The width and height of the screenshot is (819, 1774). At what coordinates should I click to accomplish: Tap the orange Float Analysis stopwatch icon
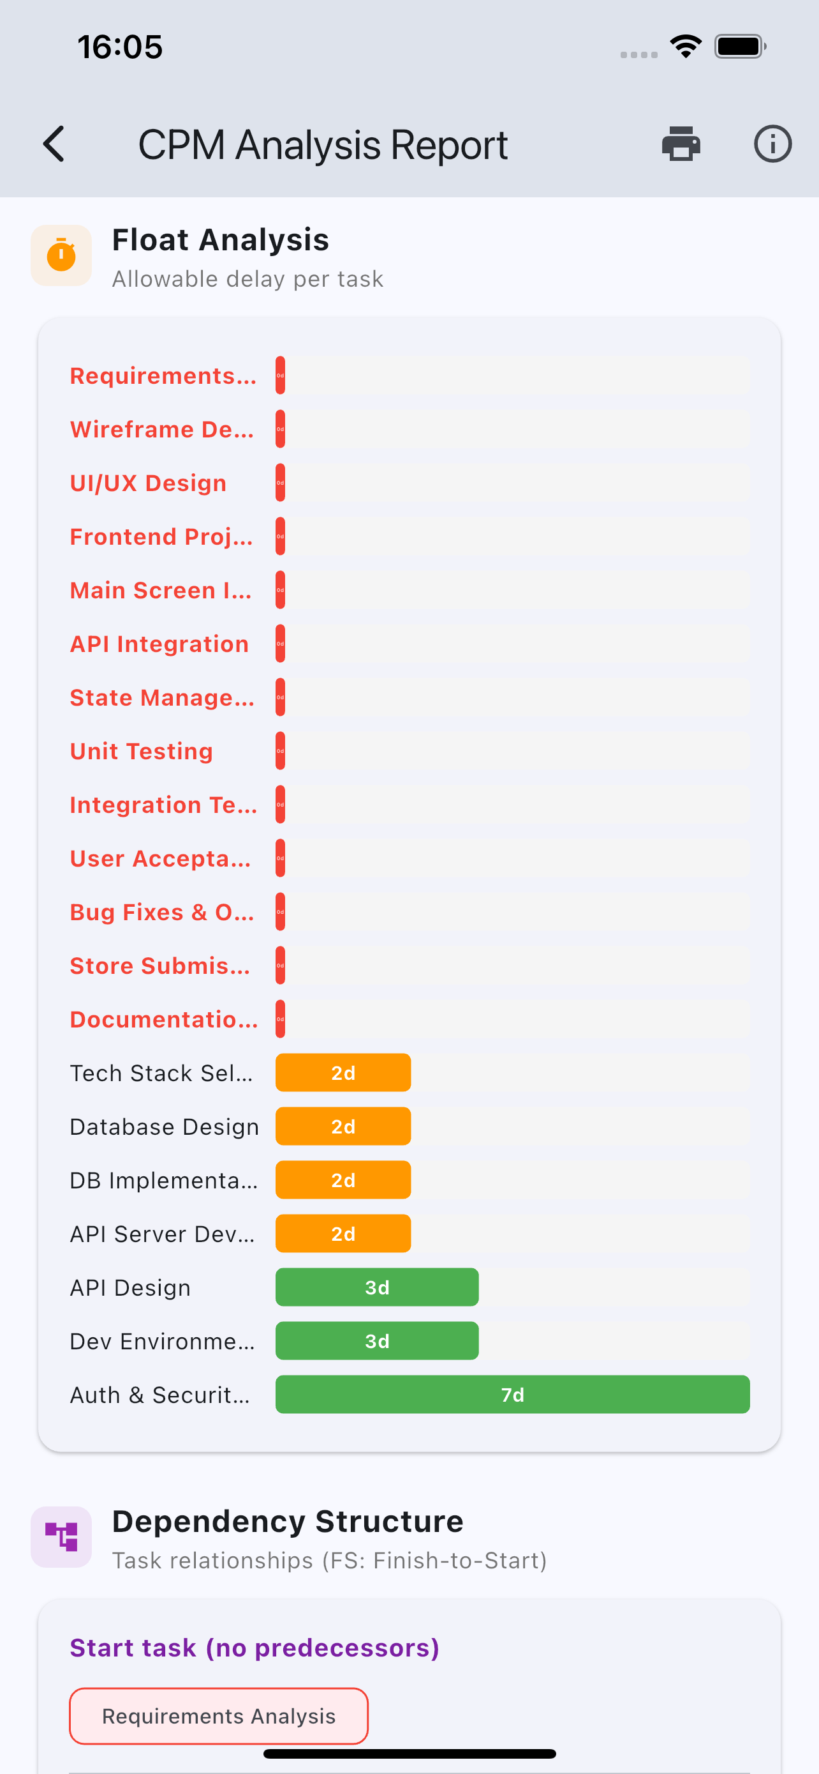[61, 255]
